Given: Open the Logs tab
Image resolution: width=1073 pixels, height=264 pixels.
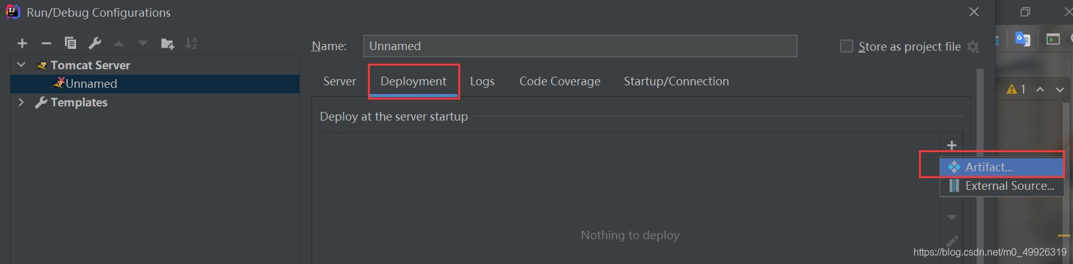Looking at the screenshot, I should point(482,82).
